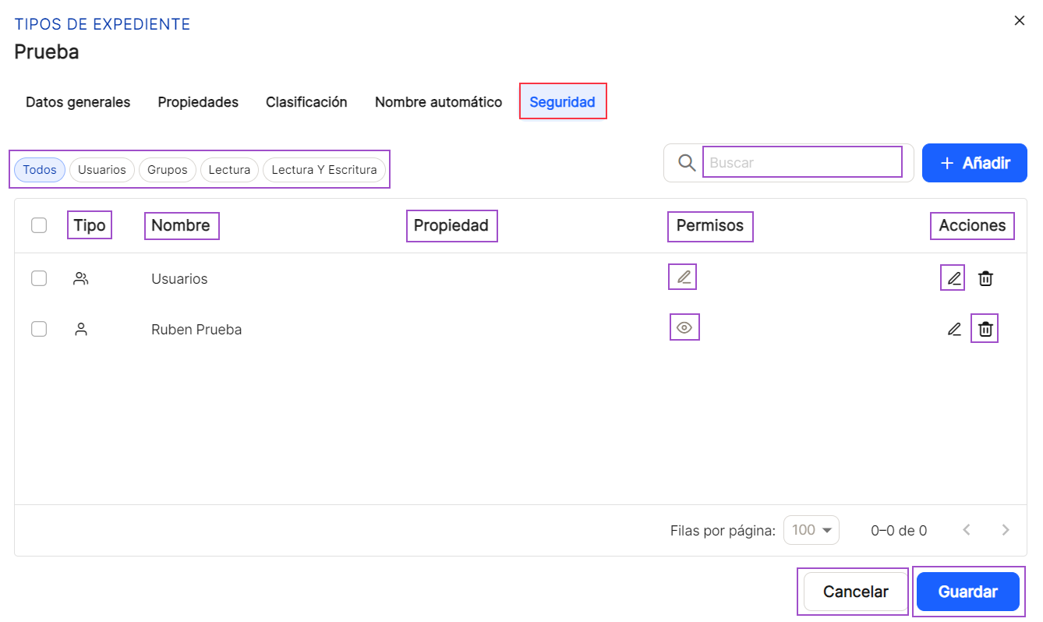Check the Ruben Prueba row checkbox
Viewport: 1043px width, 622px height.
39,329
